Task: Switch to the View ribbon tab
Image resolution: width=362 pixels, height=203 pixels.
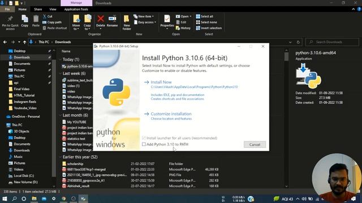Action: (x=53, y=9)
